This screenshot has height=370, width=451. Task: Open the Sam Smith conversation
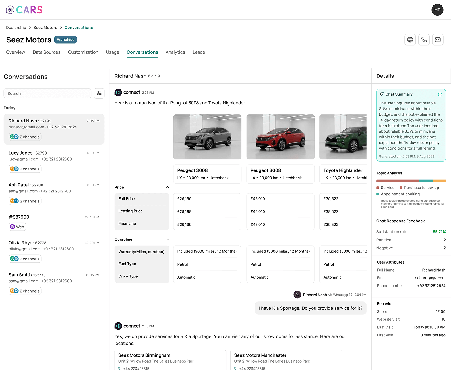click(x=54, y=283)
